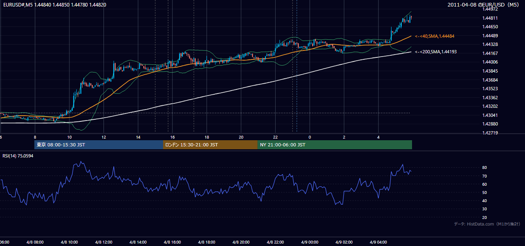525x246 pixels.
Task: Click the 2011-04-08 EUR/USD (M5) chart title
Action: 484,5
